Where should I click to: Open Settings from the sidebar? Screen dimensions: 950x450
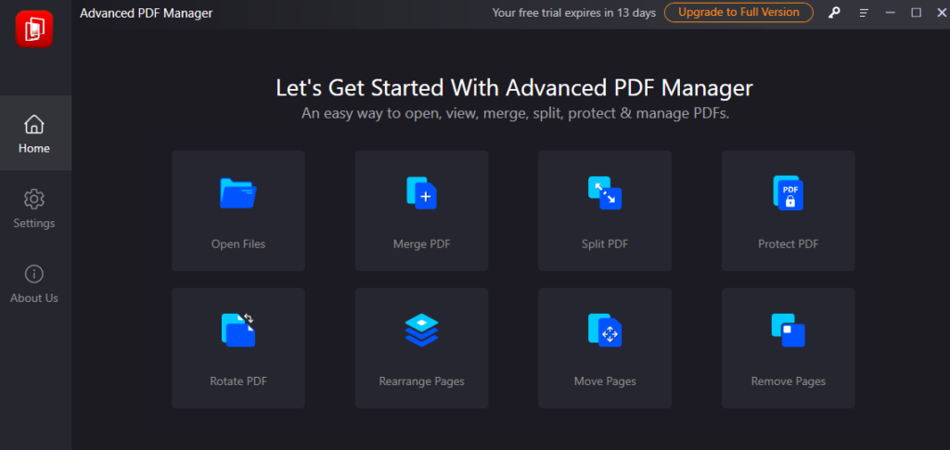(x=34, y=208)
